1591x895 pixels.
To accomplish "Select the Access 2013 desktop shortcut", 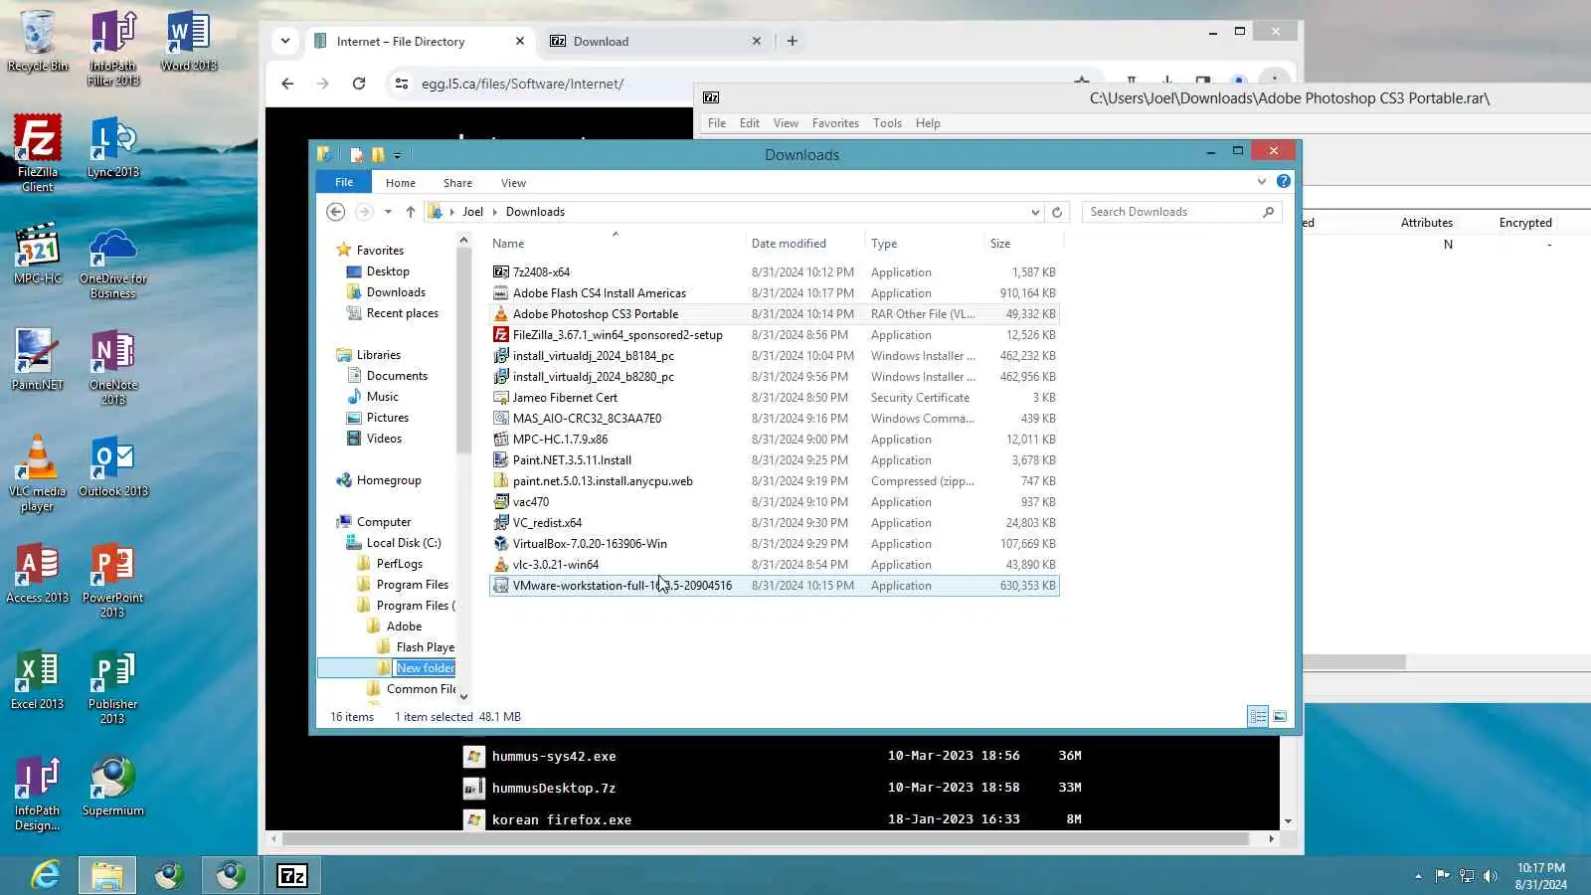I will (38, 573).
